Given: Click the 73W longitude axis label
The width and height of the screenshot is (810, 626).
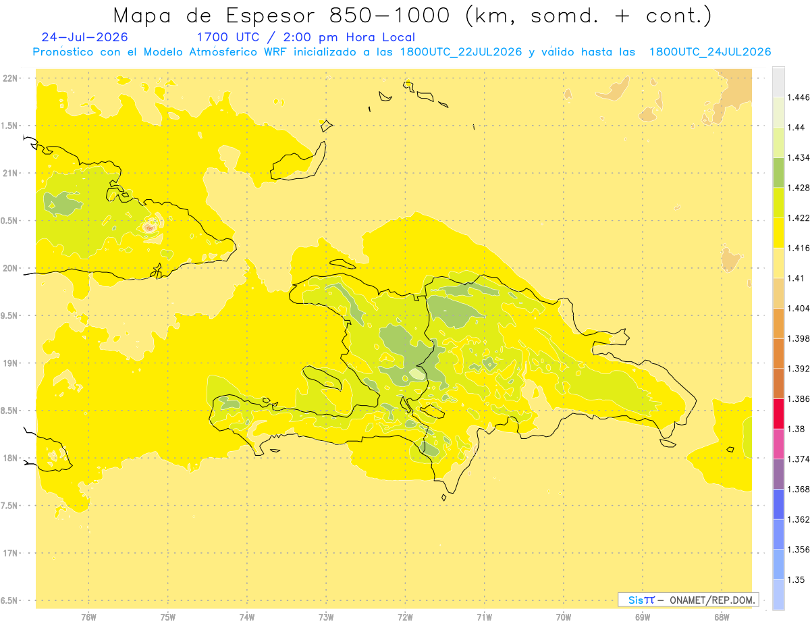Looking at the screenshot, I should [x=326, y=617].
